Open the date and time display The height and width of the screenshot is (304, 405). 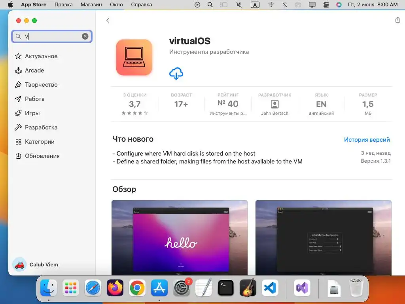click(373, 5)
